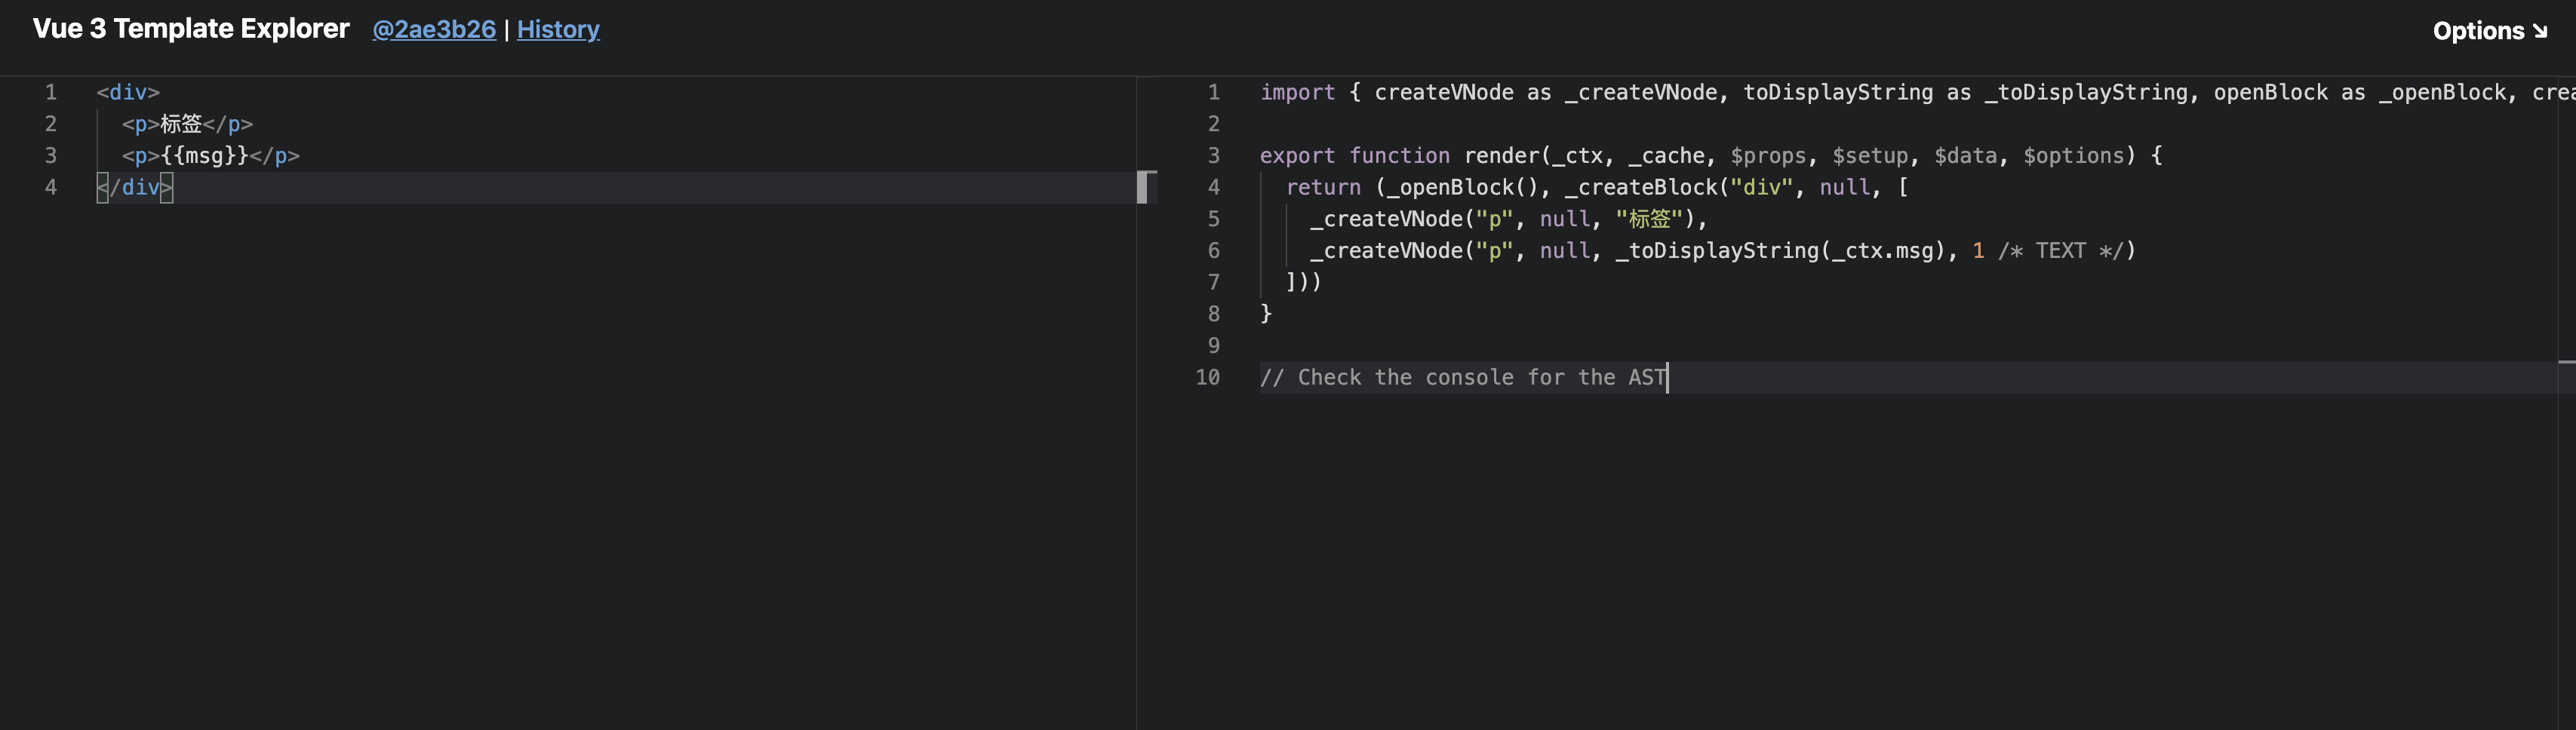Click the output editor vertical scrollbar

(2567, 403)
